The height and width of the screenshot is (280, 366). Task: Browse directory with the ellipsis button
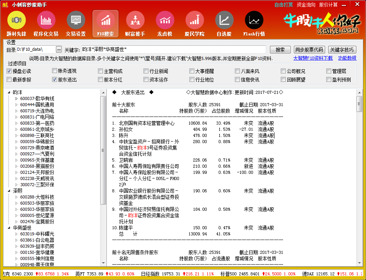pos(59,49)
